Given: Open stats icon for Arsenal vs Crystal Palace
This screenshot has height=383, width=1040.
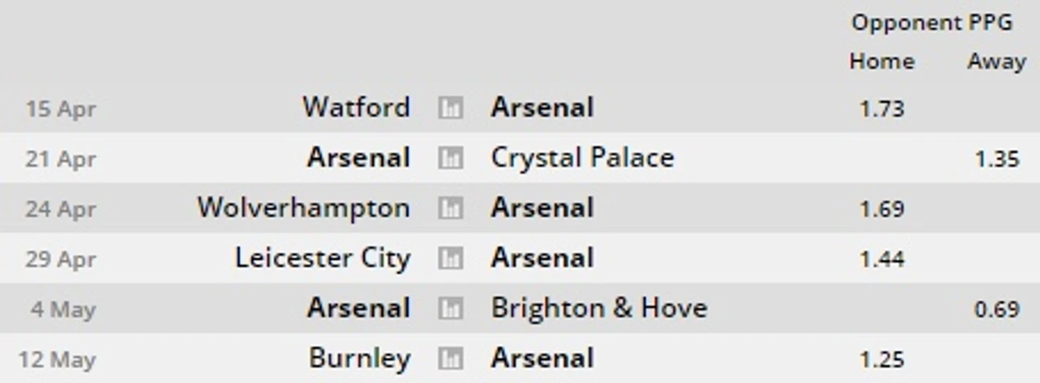Looking at the screenshot, I should [450, 158].
